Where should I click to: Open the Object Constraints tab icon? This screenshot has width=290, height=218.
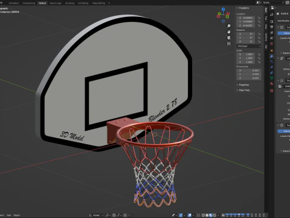pyautogui.click(x=272, y=73)
